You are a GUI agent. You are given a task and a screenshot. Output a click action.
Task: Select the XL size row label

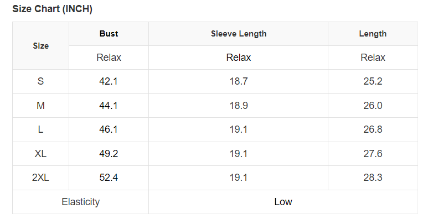(x=40, y=154)
